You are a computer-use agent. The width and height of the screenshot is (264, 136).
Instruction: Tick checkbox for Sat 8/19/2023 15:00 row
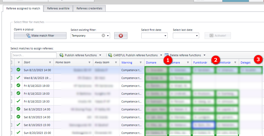[11, 125]
